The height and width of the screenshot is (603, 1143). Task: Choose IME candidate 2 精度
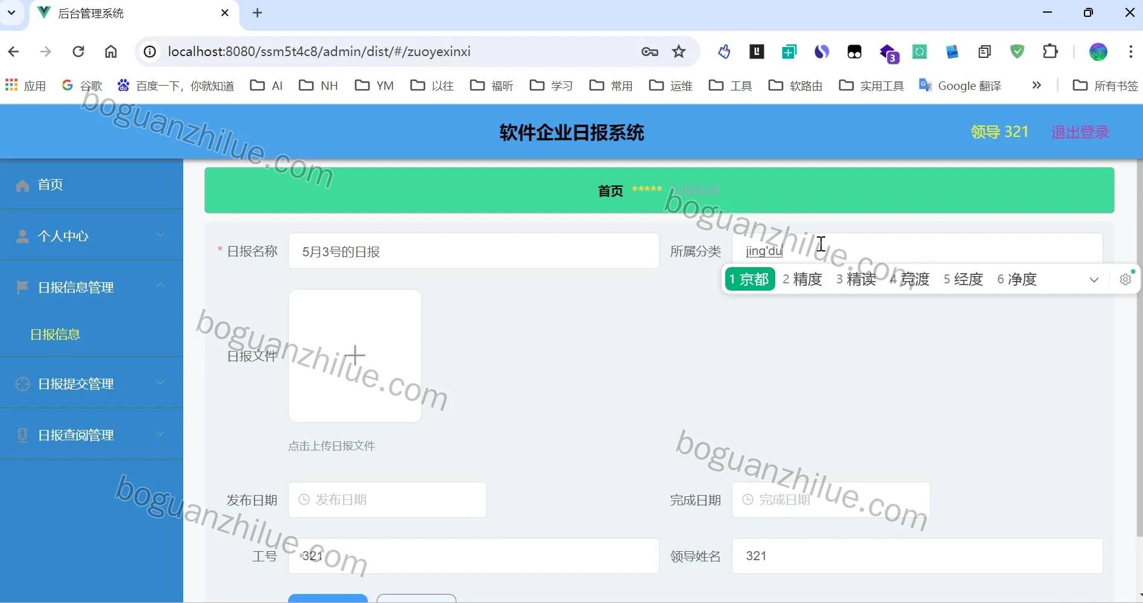(802, 279)
